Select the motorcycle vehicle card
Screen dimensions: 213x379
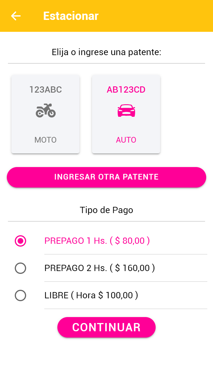45,125
